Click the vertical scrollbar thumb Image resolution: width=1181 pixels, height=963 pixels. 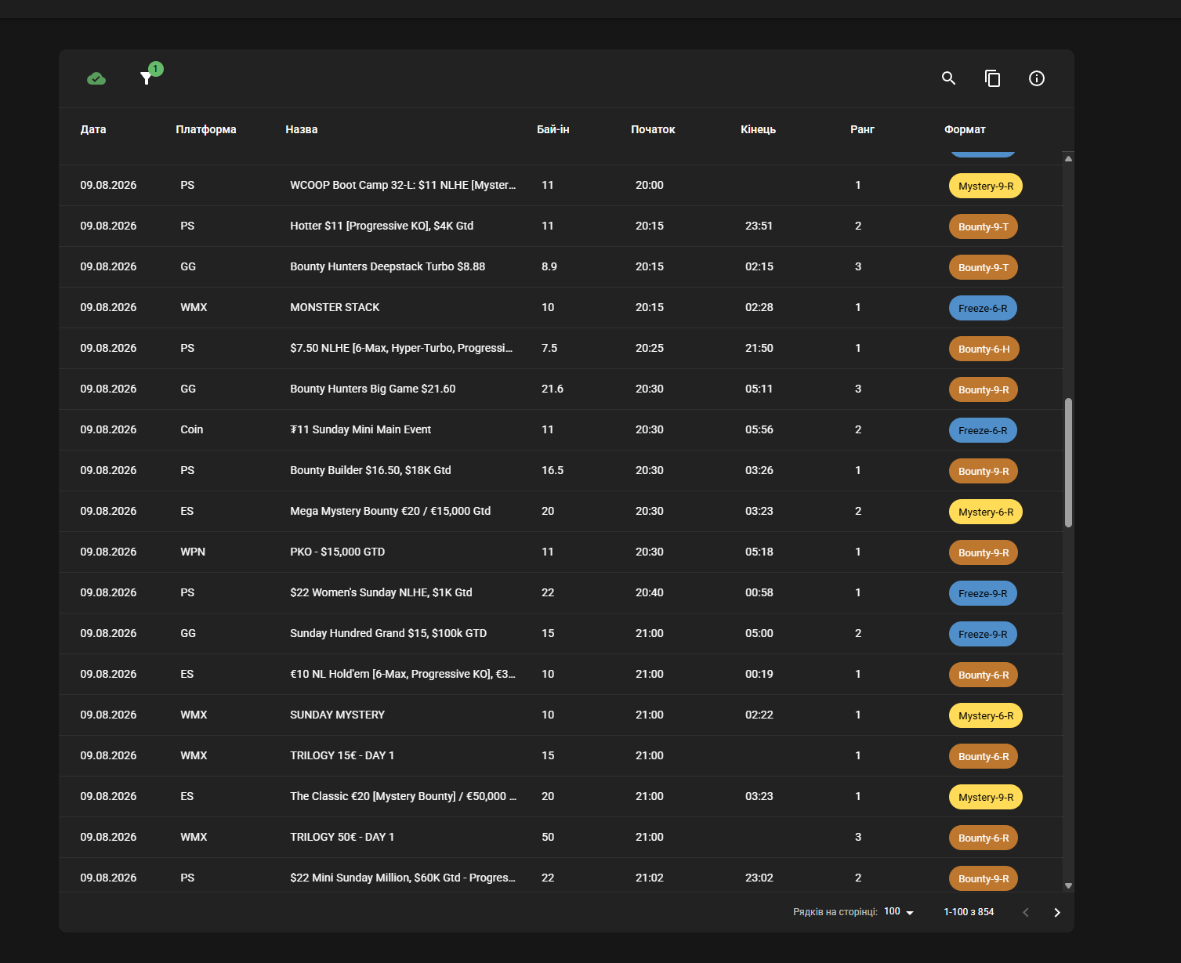coord(1068,462)
